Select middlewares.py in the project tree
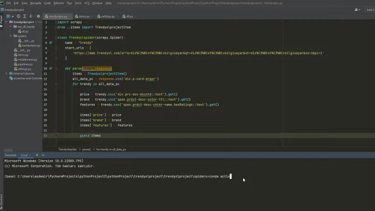The width and height of the screenshot is (375, 211). (x=26, y=59)
